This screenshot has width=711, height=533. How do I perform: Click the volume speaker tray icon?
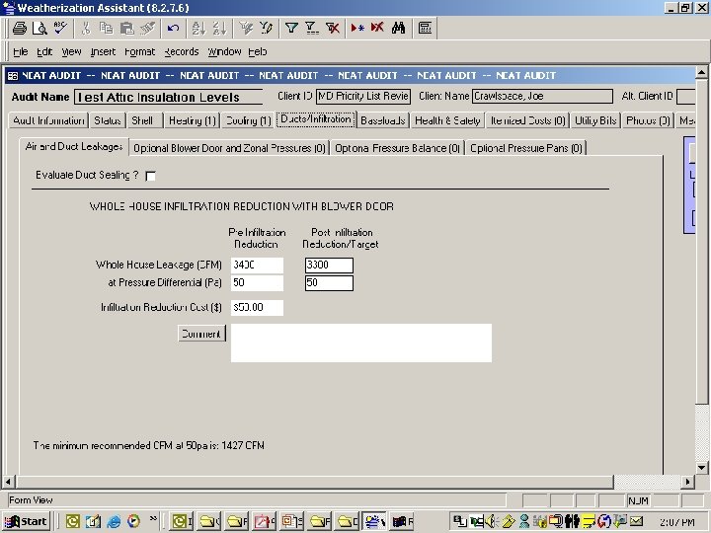pyautogui.click(x=492, y=521)
